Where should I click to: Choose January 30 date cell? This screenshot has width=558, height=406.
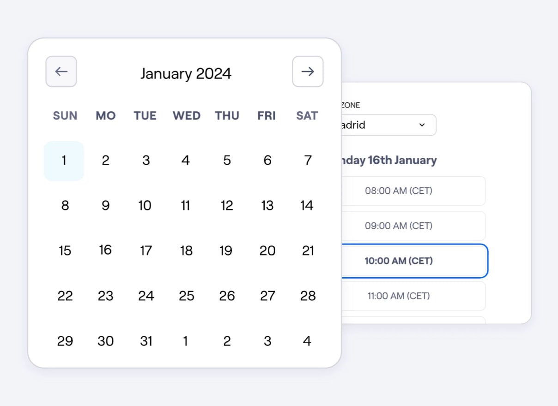[x=105, y=341]
